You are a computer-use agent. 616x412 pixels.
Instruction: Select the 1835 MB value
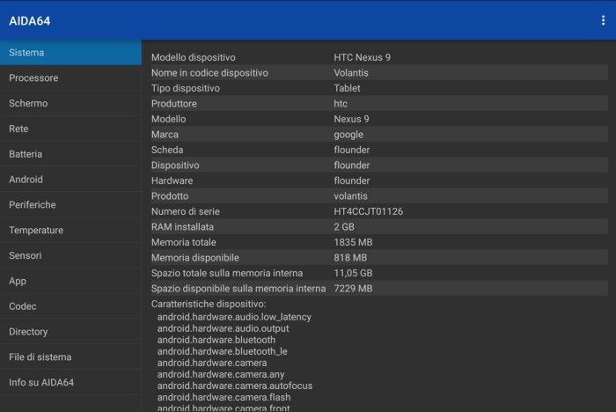[x=353, y=242]
